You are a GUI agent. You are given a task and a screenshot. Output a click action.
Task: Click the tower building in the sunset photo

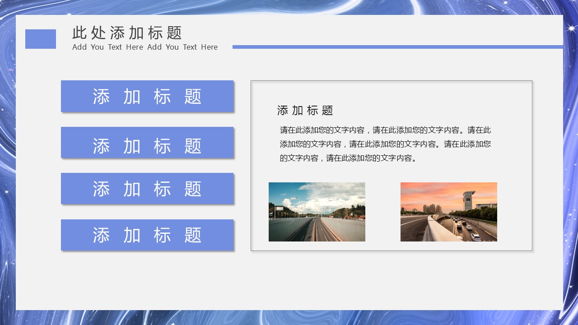tap(469, 200)
